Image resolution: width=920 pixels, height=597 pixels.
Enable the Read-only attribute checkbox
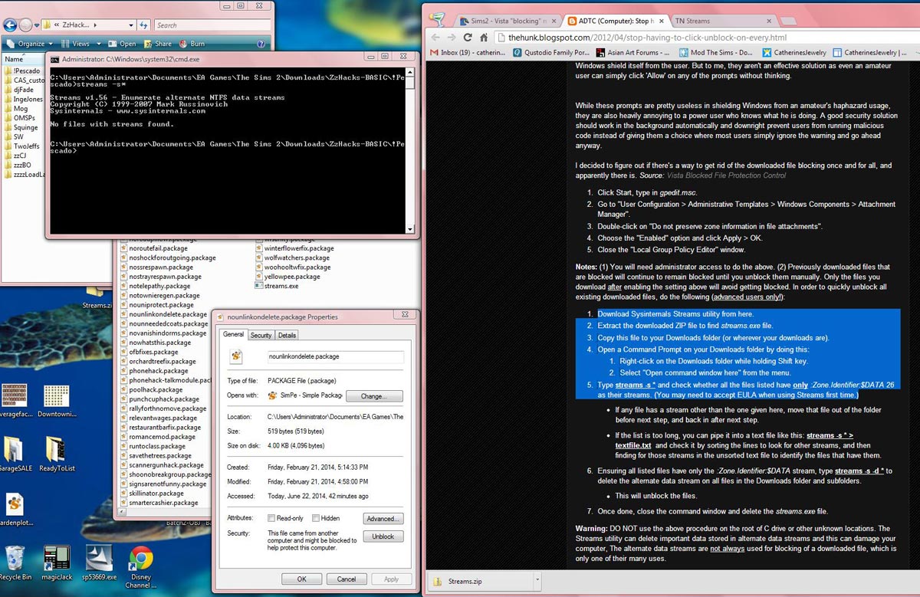click(x=271, y=518)
